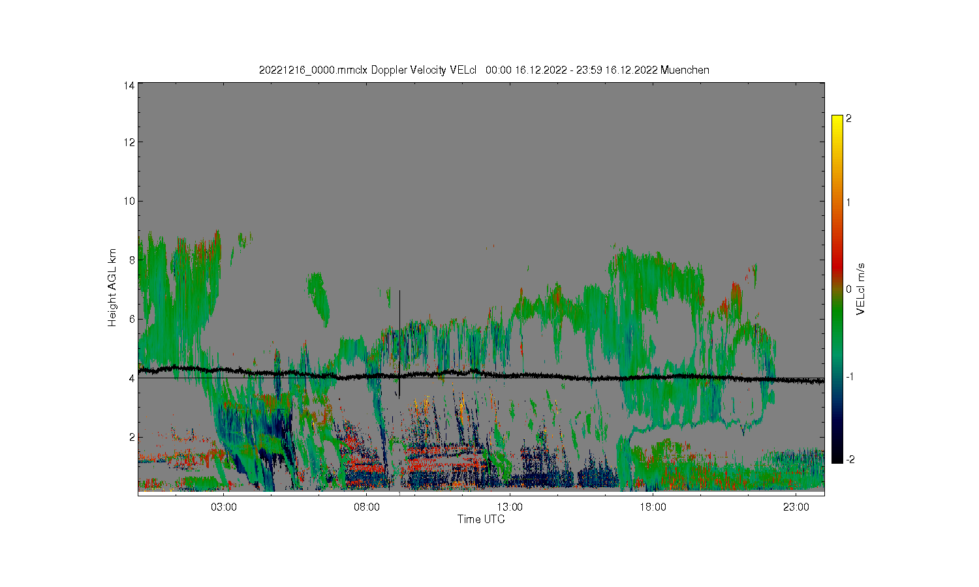Click the 'Height AGL km' axis label
979x587 pixels.
(112, 288)
